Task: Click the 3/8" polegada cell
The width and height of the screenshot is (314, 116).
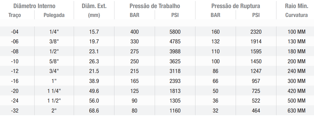Action: (54, 41)
